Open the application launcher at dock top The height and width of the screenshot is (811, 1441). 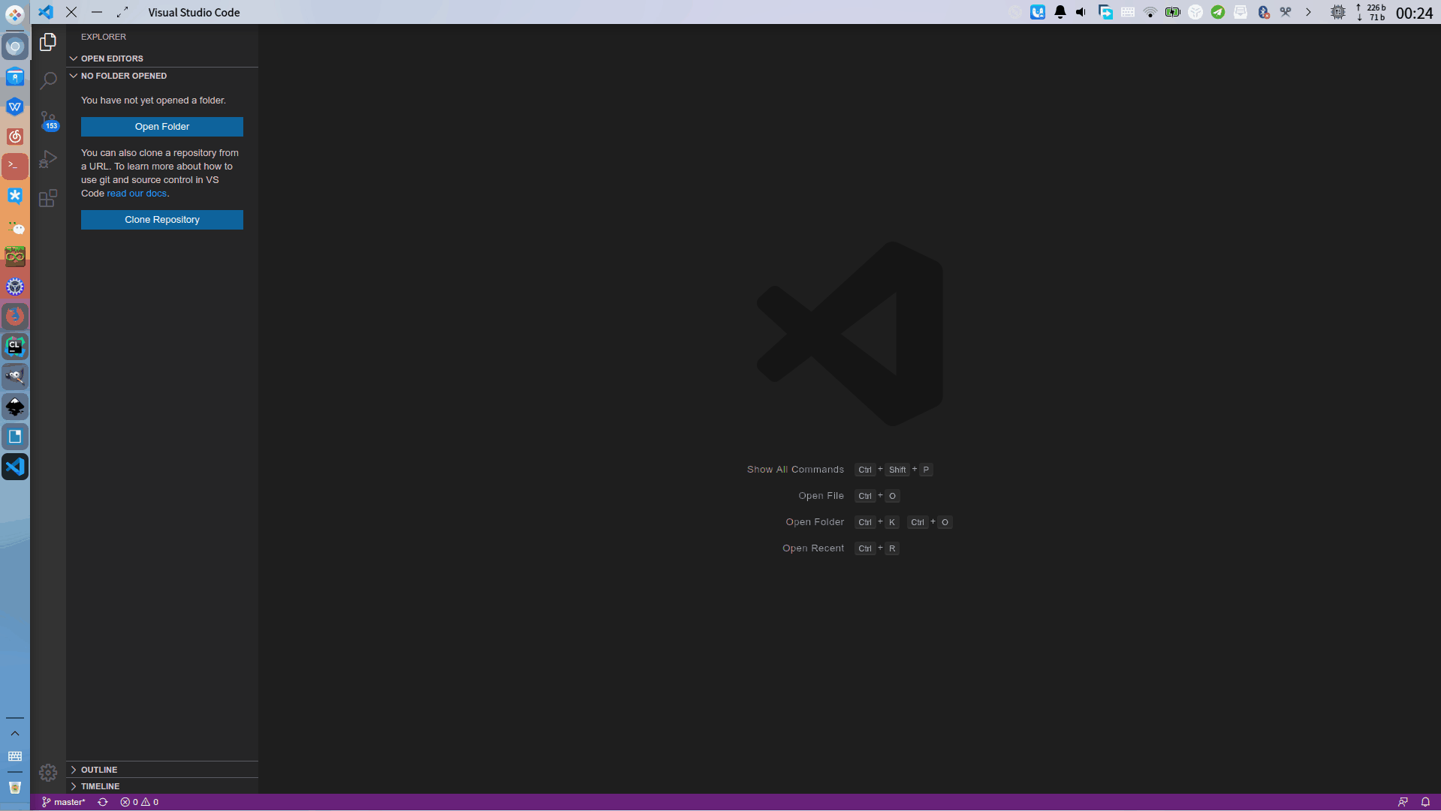coord(15,14)
